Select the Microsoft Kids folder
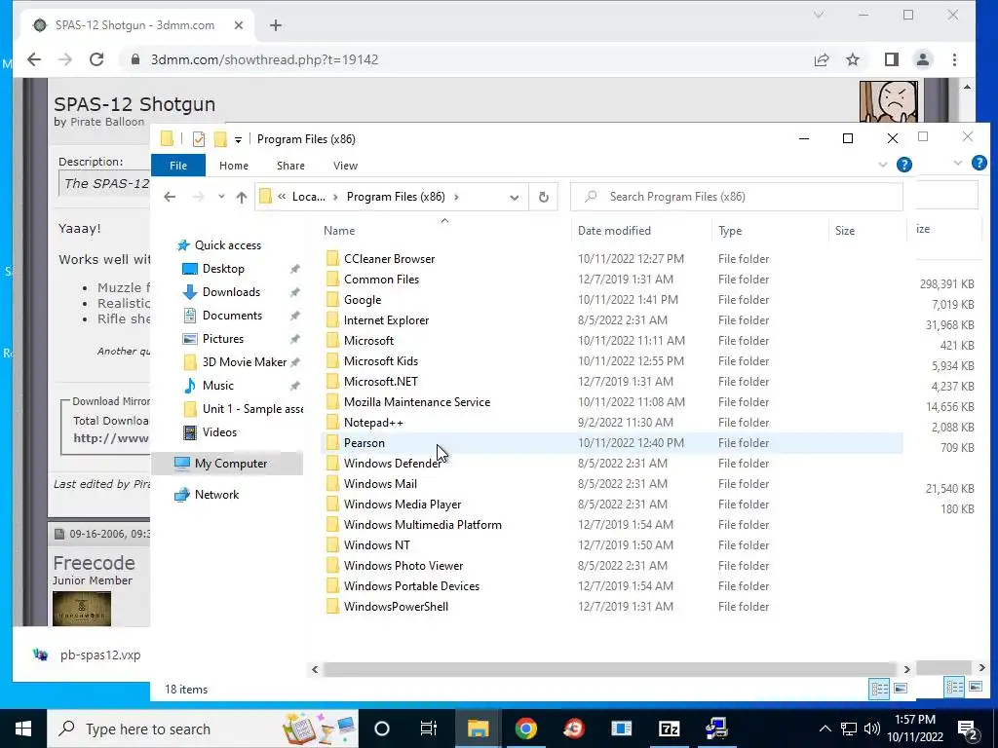Image resolution: width=998 pixels, height=748 pixels. coord(381,361)
